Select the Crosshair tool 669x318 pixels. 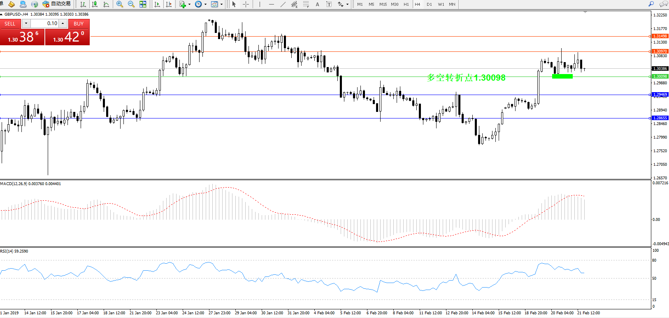pos(246,4)
